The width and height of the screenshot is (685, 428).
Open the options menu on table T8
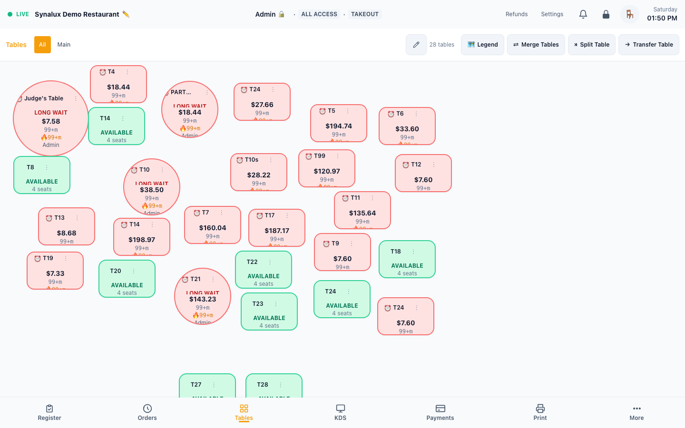47,167
